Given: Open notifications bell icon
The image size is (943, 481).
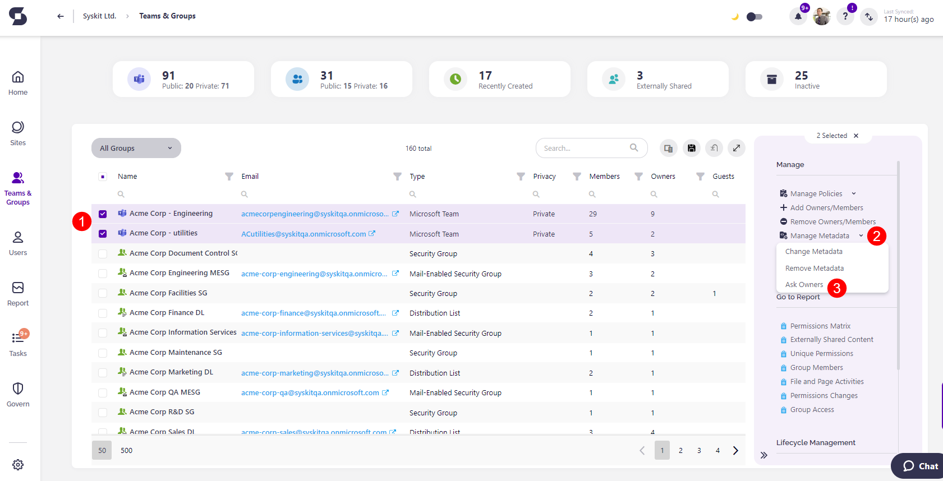Looking at the screenshot, I should pyautogui.click(x=798, y=16).
